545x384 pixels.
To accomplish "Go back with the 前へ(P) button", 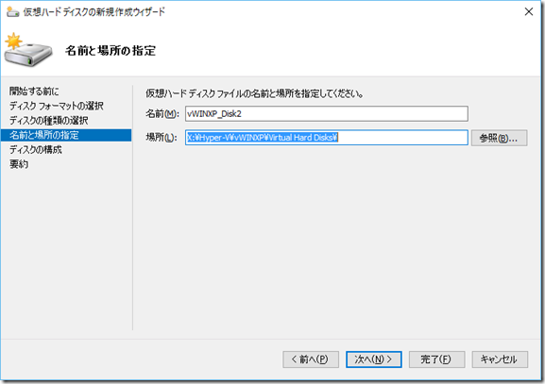I will click(x=311, y=359).
